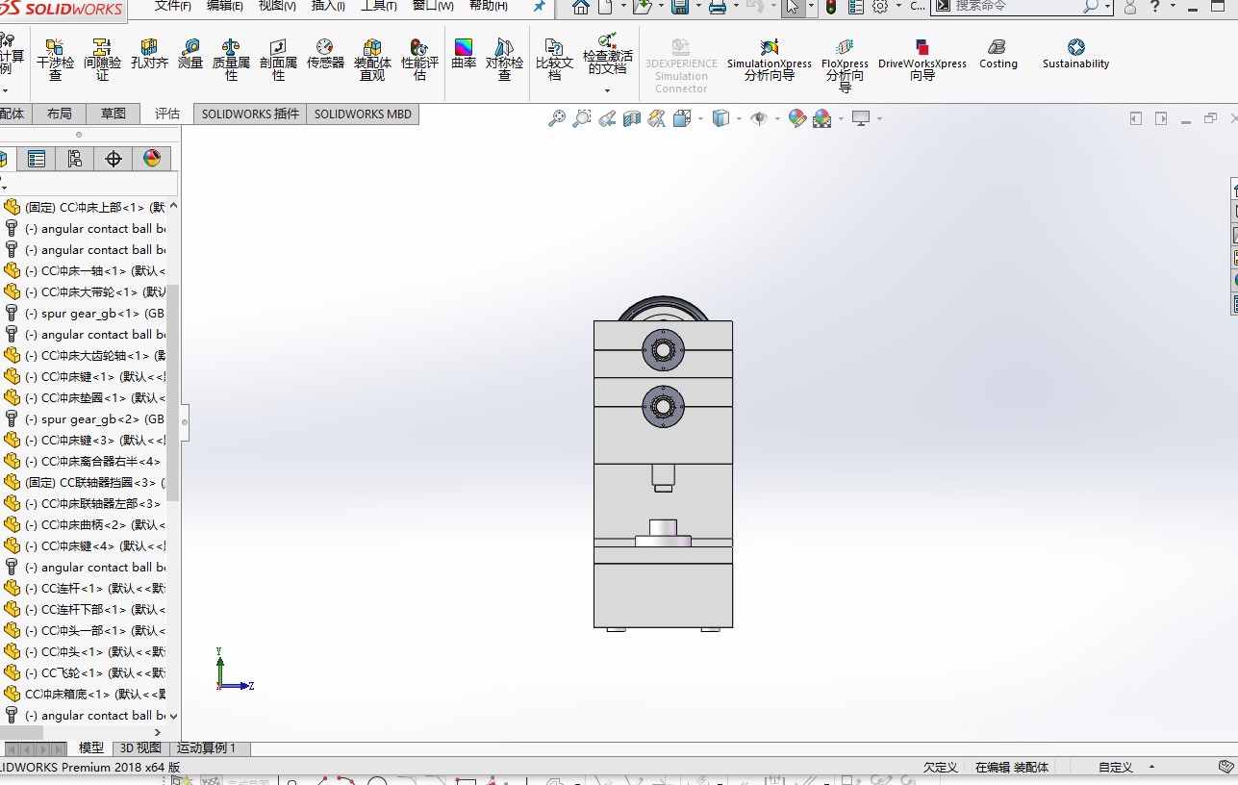Select spur gear_gb<1> in feature tree
Image resolution: width=1238 pixels, height=785 pixels.
(x=85, y=313)
